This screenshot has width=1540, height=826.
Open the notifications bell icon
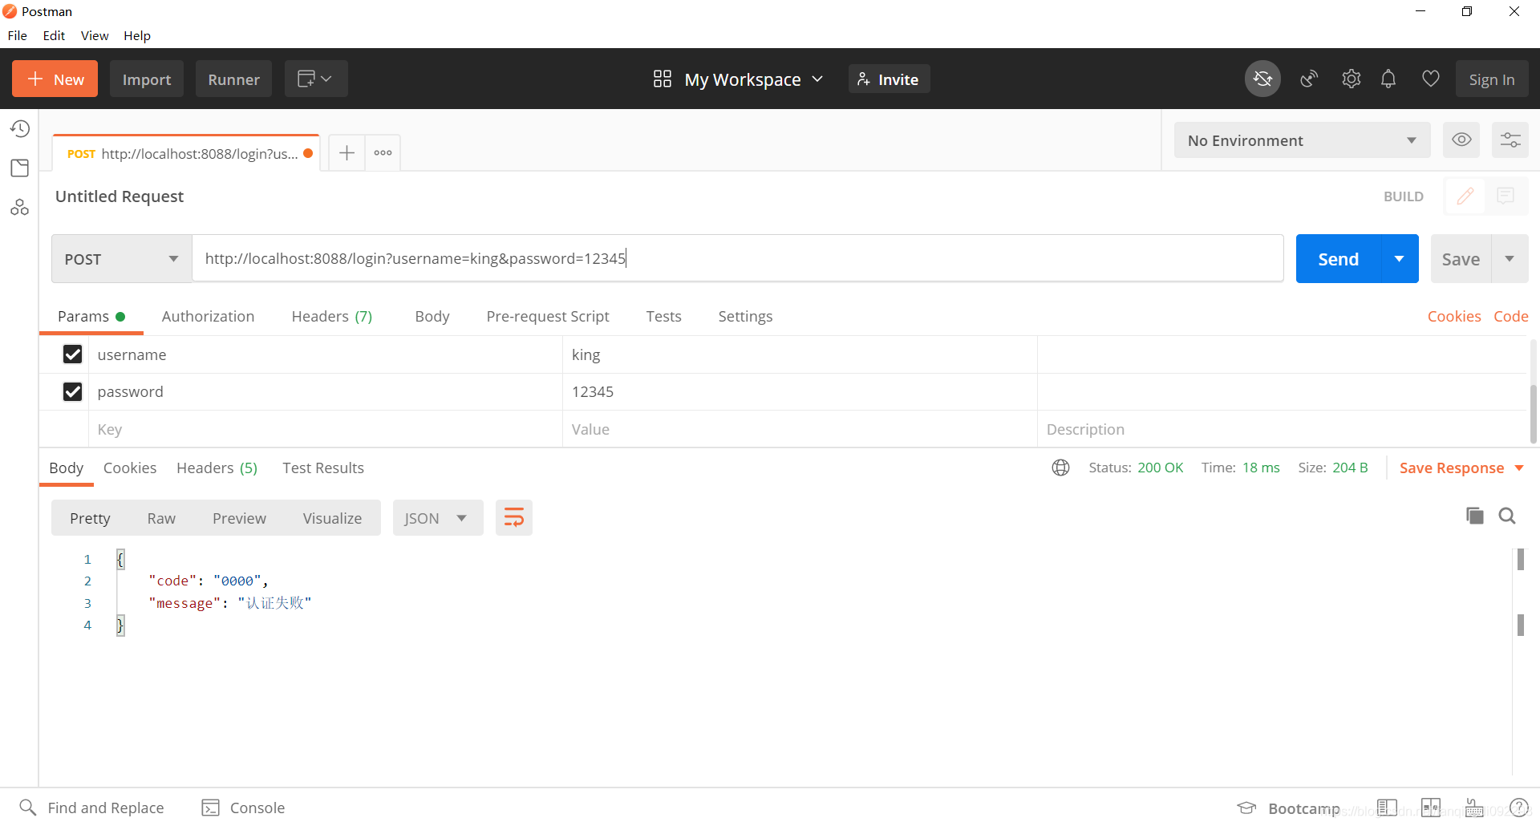(x=1388, y=79)
